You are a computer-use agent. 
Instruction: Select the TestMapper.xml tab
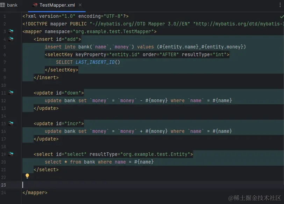pos(57,5)
